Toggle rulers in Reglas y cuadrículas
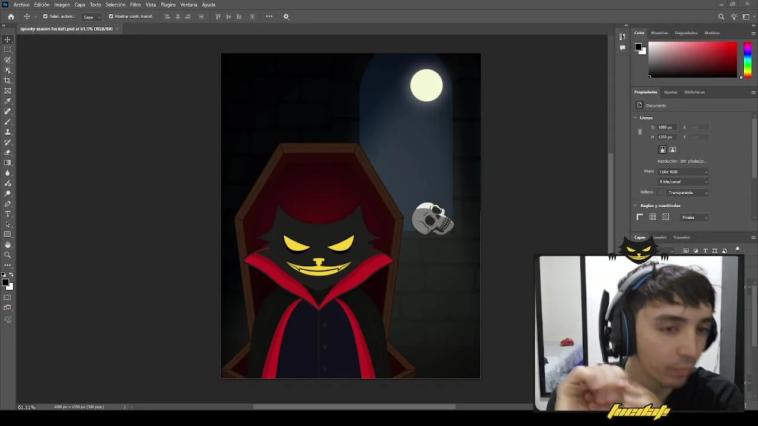Viewport: 758px width, 426px height. click(x=640, y=217)
